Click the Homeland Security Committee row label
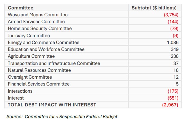The image size is (186, 123). coord(40,29)
